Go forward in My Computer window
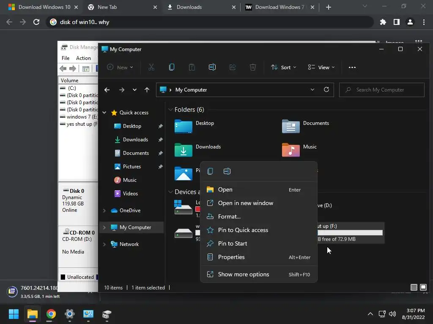The width and height of the screenshot is (433, 324). pos(121,90)
